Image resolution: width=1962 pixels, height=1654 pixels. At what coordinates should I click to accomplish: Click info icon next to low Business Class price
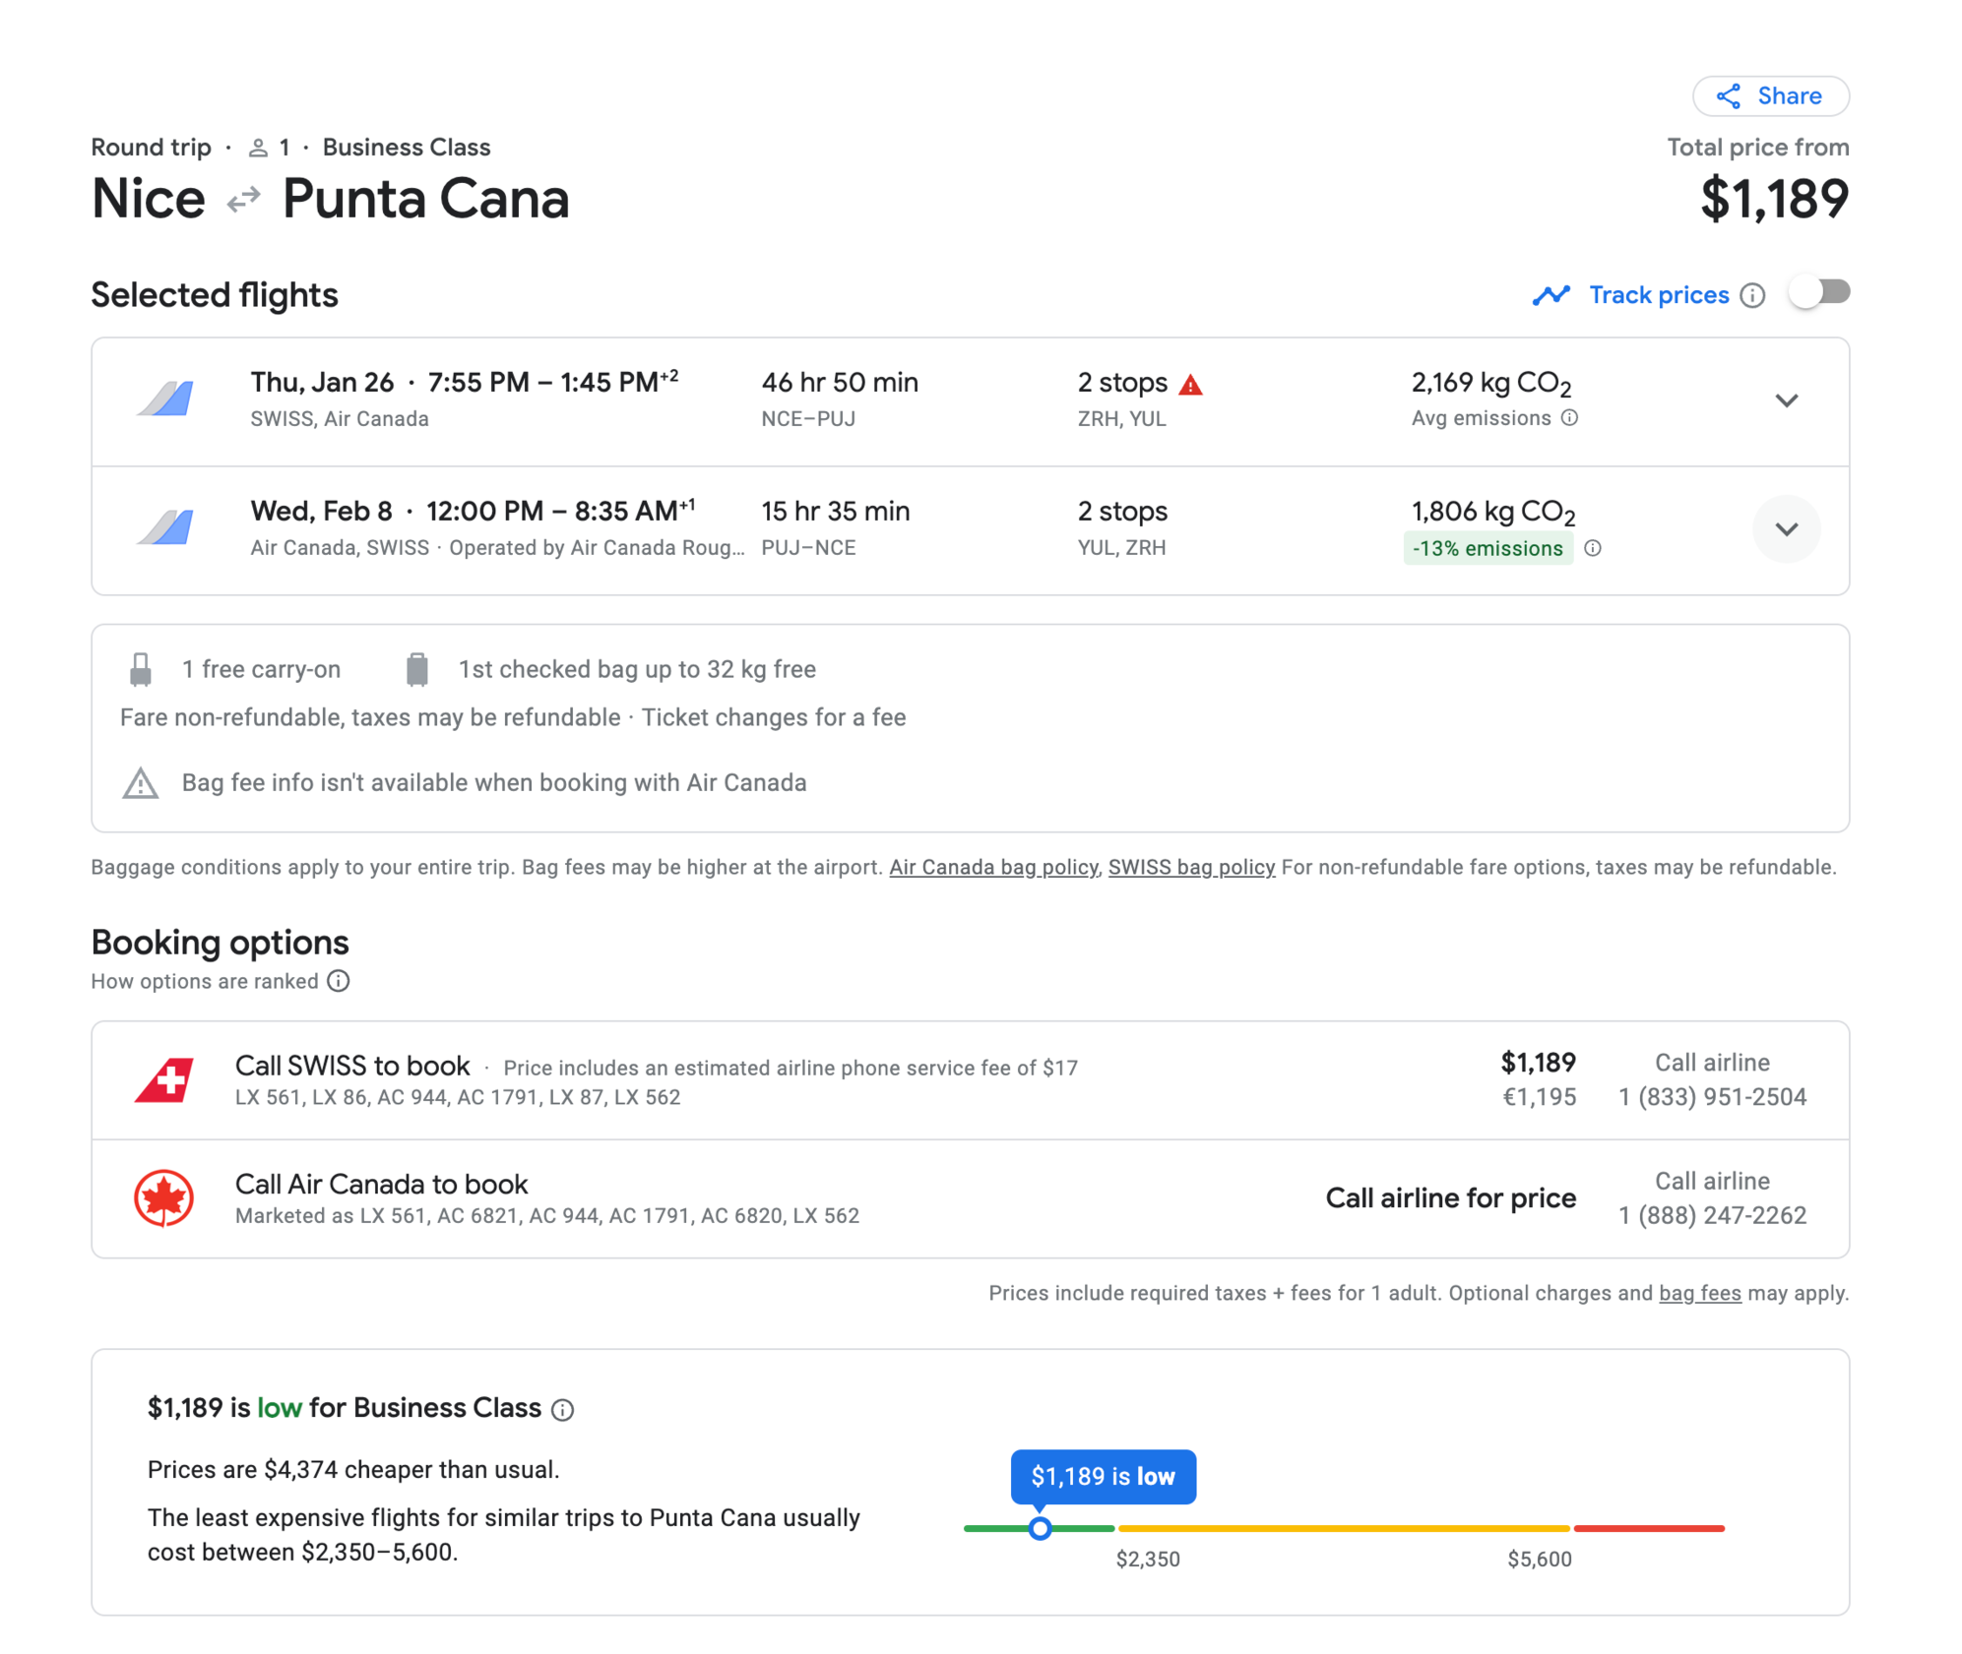click(x=562, y=1409)
